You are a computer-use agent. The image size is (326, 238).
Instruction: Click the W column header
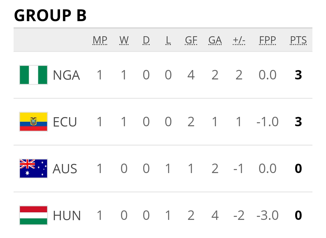point(124,40)
